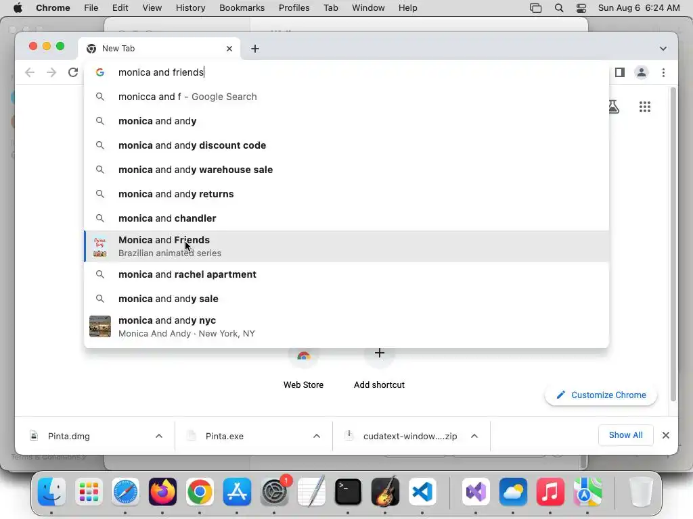The image size is (693, 519).
Task: Open Chrome's three-dot menu
Action: click(x=663, y=72)
